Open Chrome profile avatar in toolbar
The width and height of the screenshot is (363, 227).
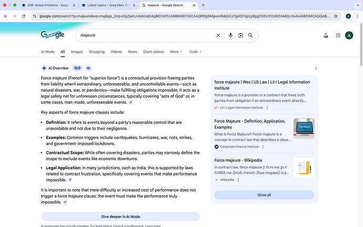click(x=348, y=16)
